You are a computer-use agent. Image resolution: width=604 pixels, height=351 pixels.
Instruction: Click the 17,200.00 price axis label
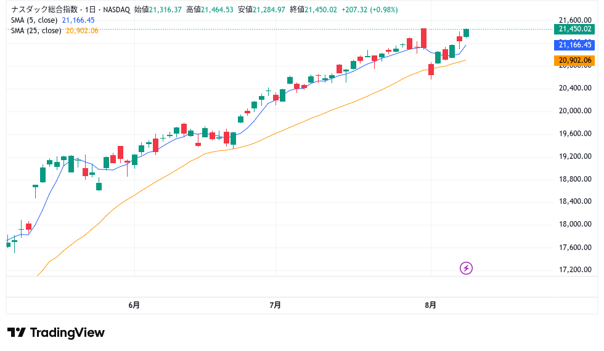coord(575,270)
